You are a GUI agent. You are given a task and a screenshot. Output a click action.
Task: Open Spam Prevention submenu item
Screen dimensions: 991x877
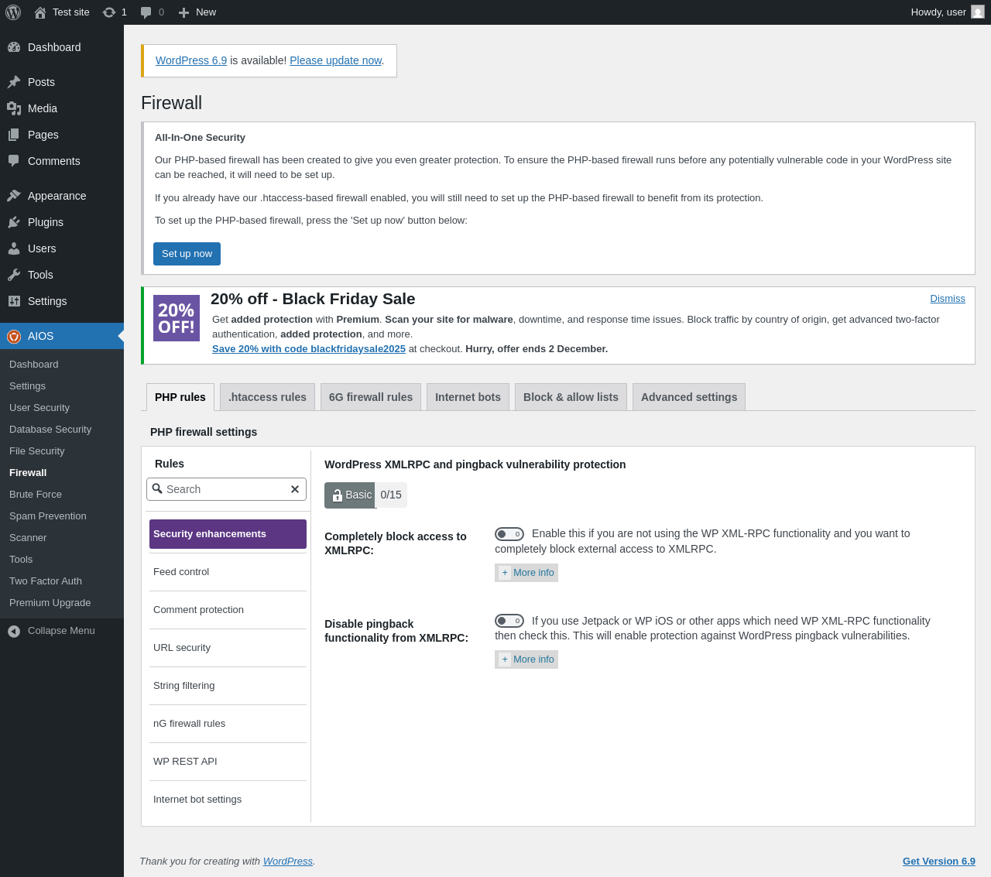(x=62, y=516)
